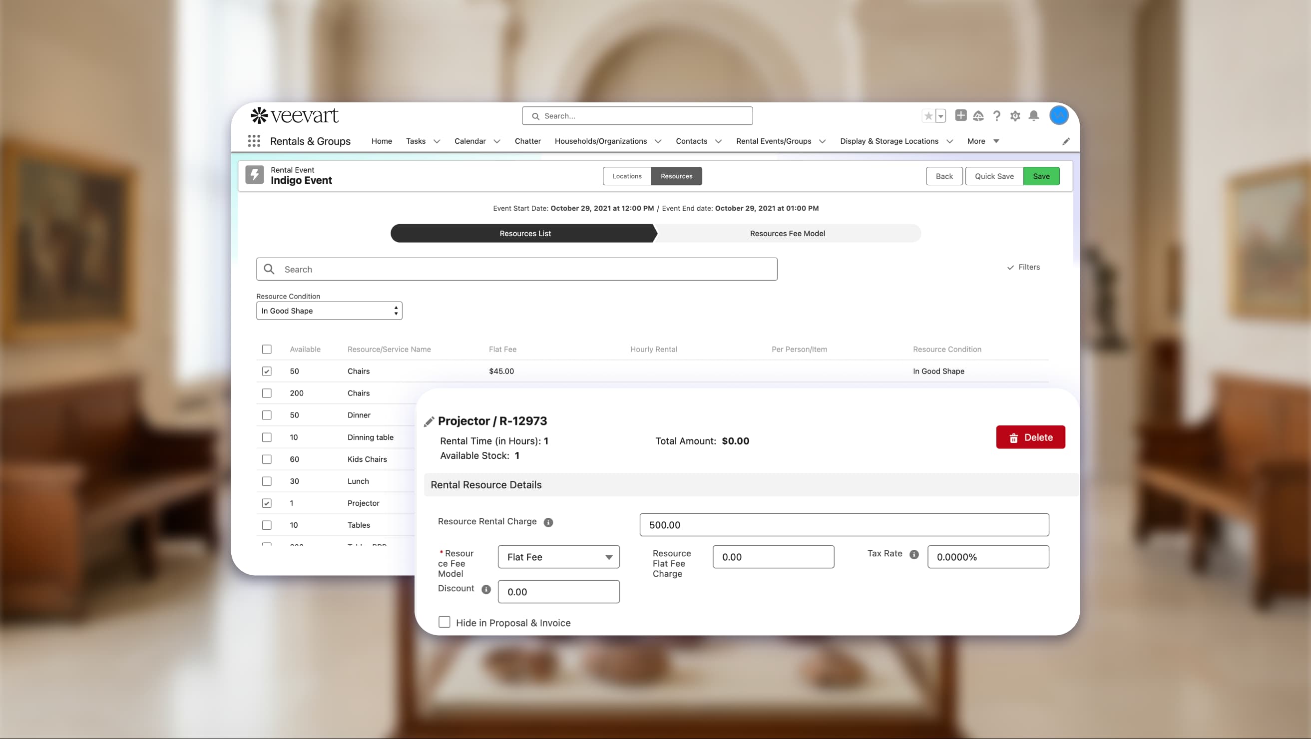Open the Setup gear icon
This screenshot has height=739, width=1311.
(x=1015, y=115)
